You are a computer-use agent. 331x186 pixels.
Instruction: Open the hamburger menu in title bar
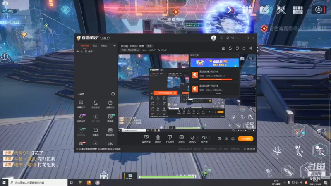(237, 38)
